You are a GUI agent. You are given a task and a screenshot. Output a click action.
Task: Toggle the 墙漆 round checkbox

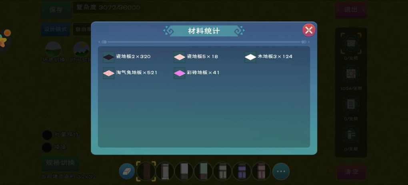click(x=47, y=148)
